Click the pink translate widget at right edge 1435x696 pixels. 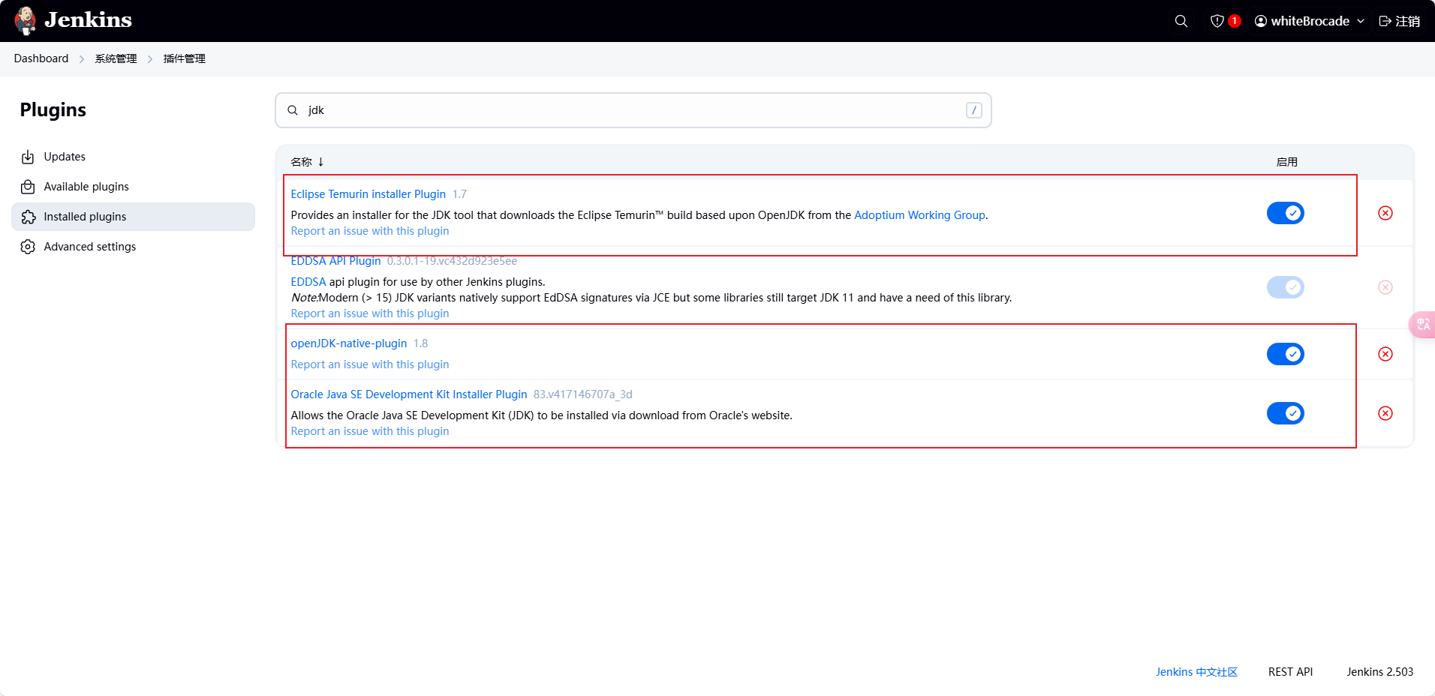tap(1422, 325)
